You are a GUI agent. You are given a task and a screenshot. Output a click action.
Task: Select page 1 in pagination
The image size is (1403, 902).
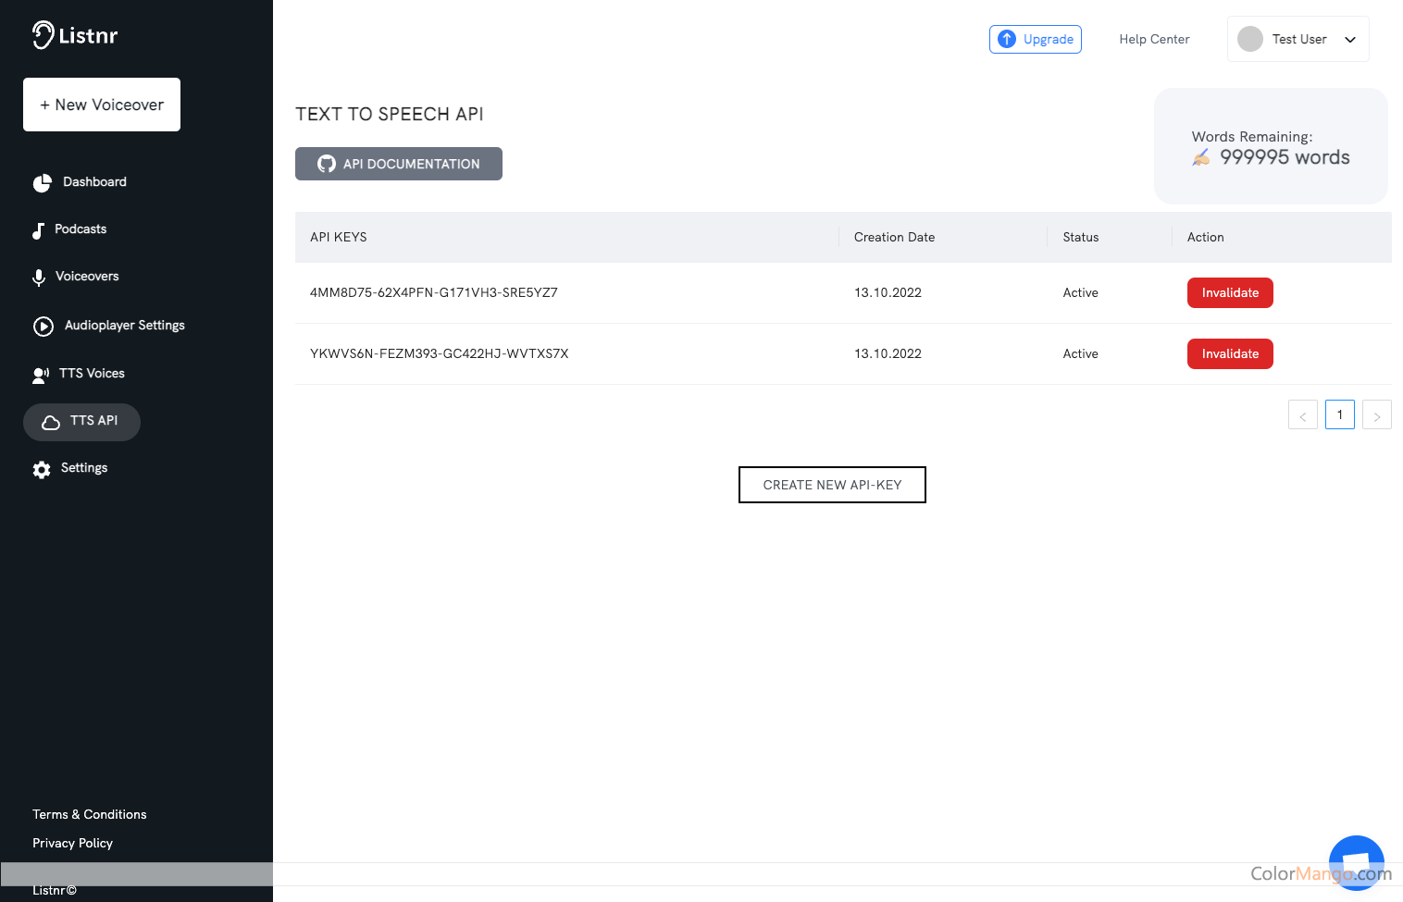click(1339, 414)
